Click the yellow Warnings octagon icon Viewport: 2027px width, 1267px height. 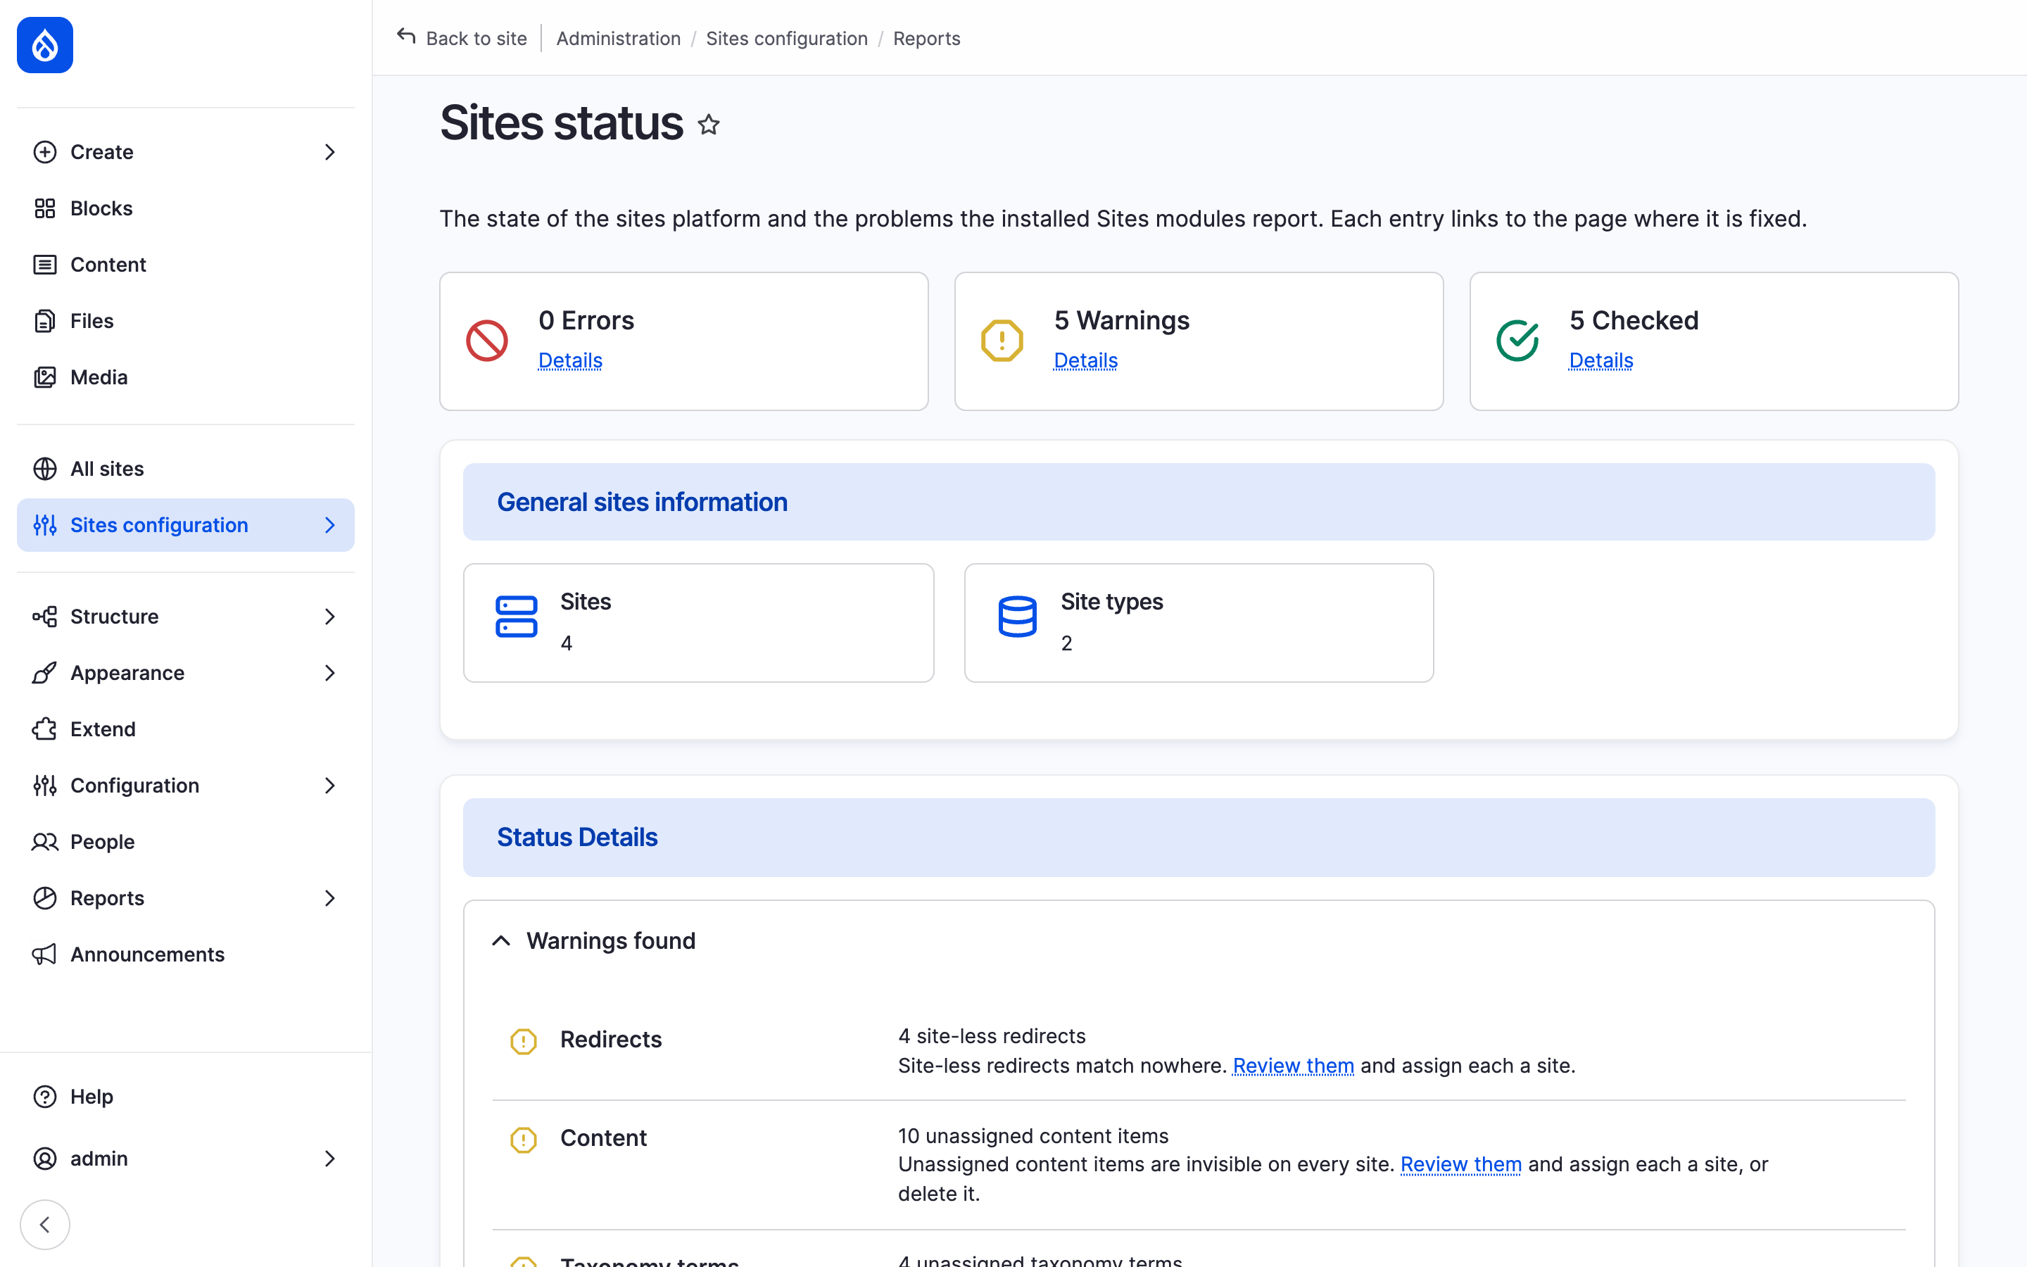click(1002, 341)
